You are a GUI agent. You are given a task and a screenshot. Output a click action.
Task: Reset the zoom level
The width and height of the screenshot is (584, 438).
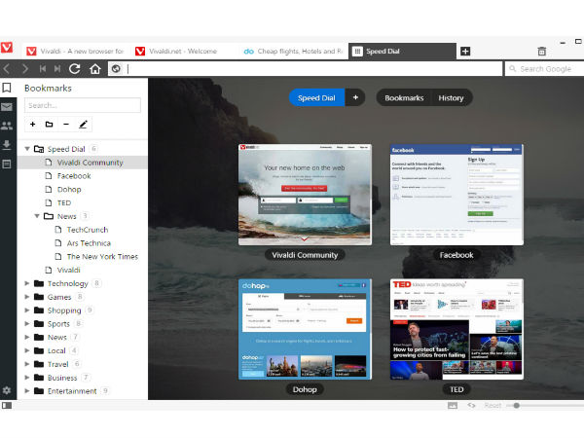point(493,405)
